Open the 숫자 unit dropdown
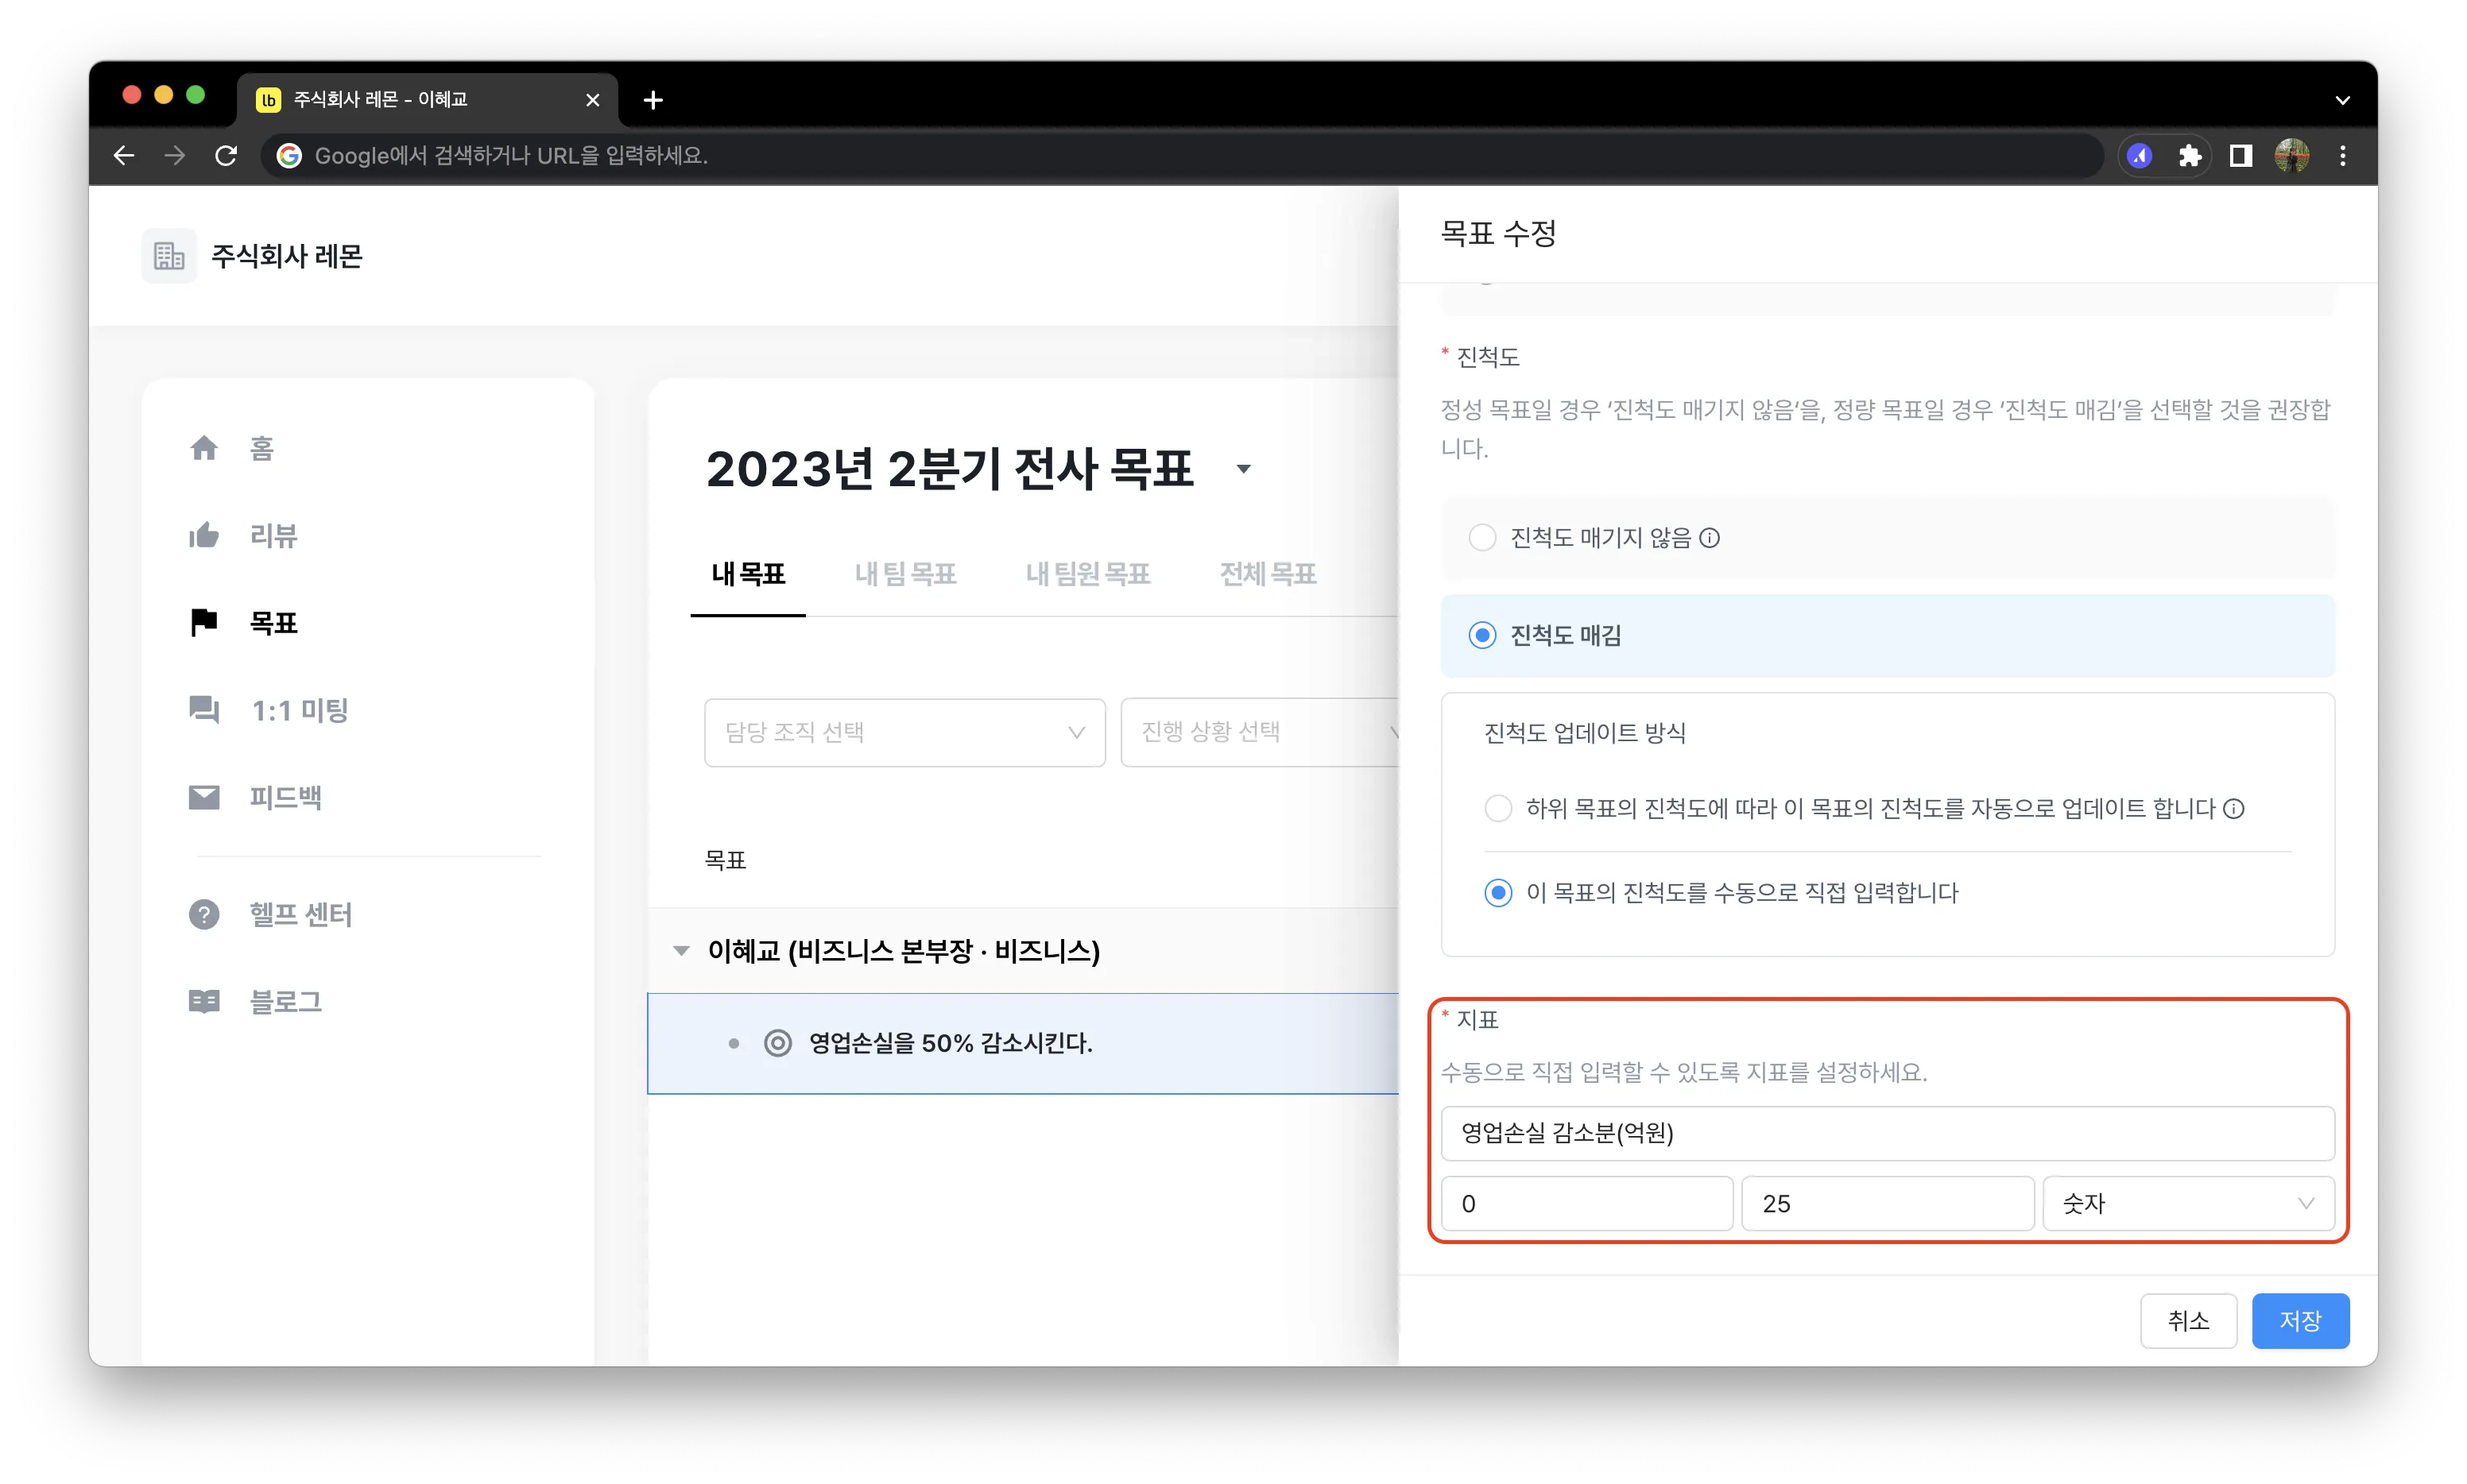 2188,1203
